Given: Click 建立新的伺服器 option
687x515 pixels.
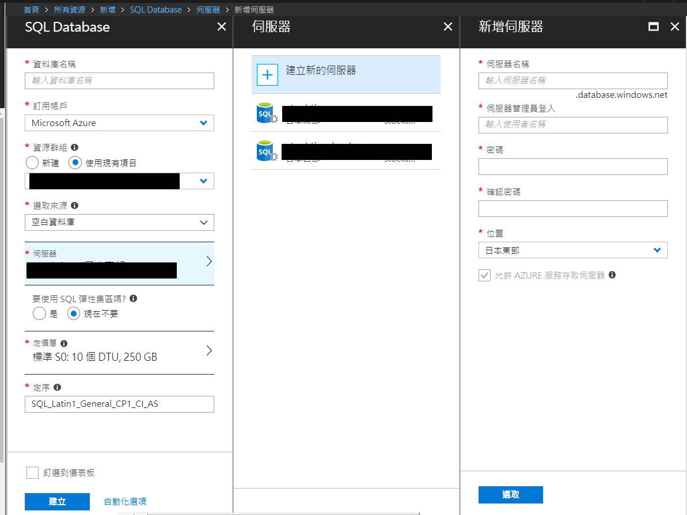Looking at the screenshot, I should pyautogui.click(x=346, y=74).
